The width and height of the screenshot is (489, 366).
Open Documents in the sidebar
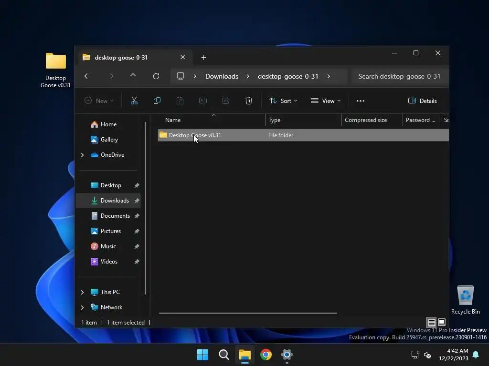pyautogui.click(x=108, y=216)
